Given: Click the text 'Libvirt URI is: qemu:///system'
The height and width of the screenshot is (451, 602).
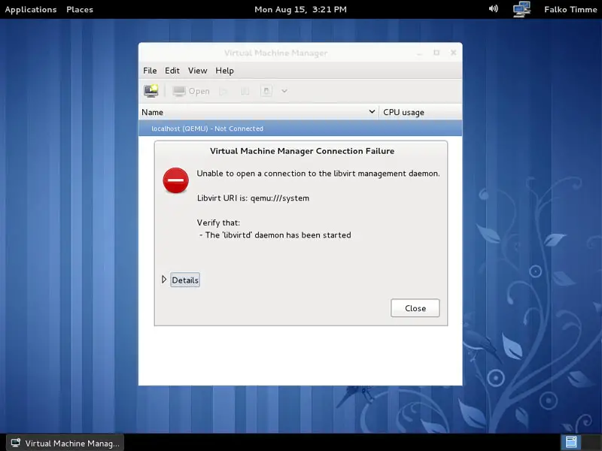Looking at the screenshot, I should [253, 198].
